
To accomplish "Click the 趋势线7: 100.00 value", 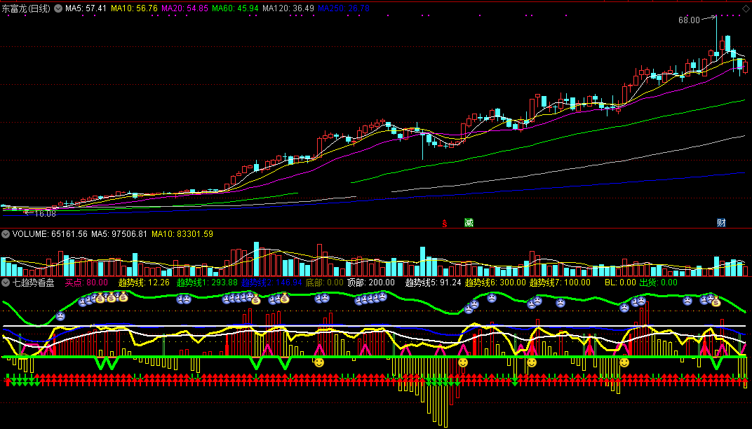I will (x=560, y=282).
